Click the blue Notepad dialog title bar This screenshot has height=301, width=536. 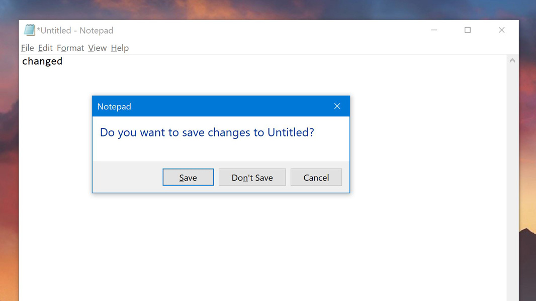pos(211,106)
